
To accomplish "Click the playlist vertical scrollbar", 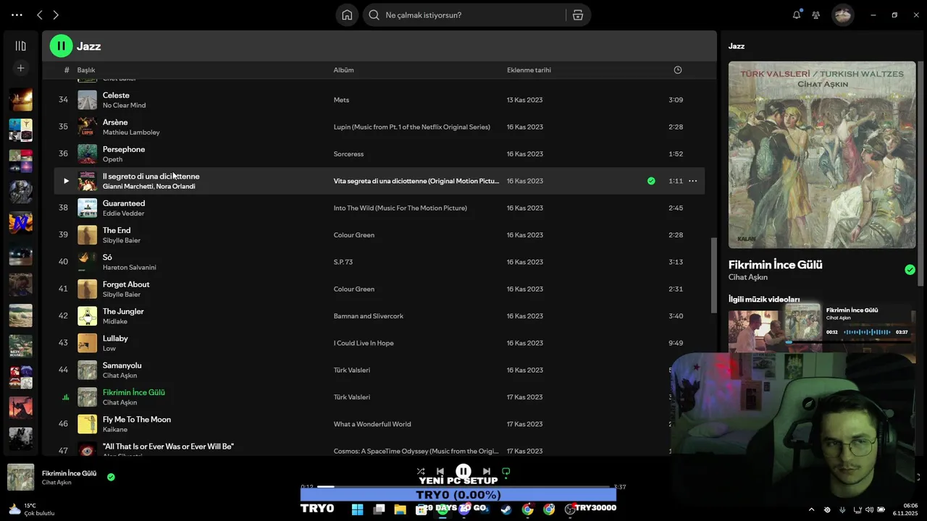I will pos(714,275).
